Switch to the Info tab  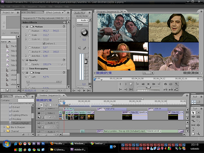6,96
